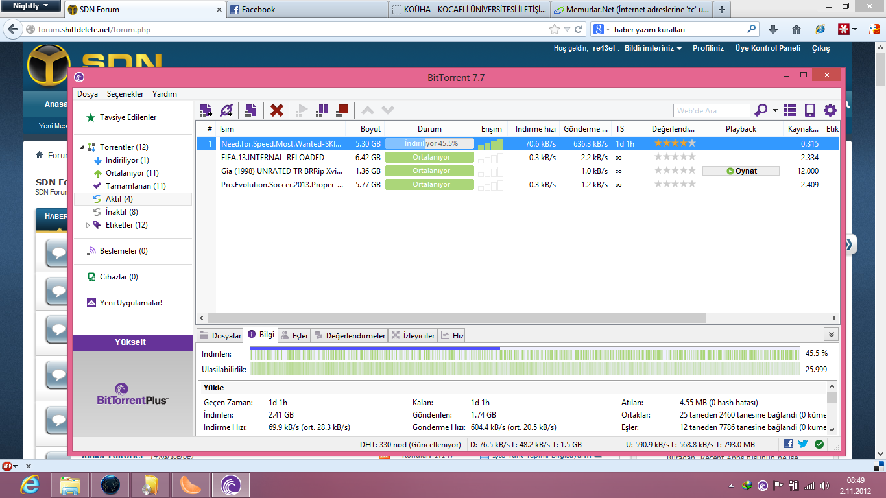Click the greyed Start torrent play icon
This screenshot has height=498, width=886.
[x=301, y=110]
